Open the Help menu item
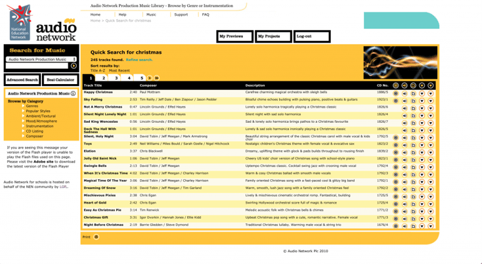 coord(122,14)
